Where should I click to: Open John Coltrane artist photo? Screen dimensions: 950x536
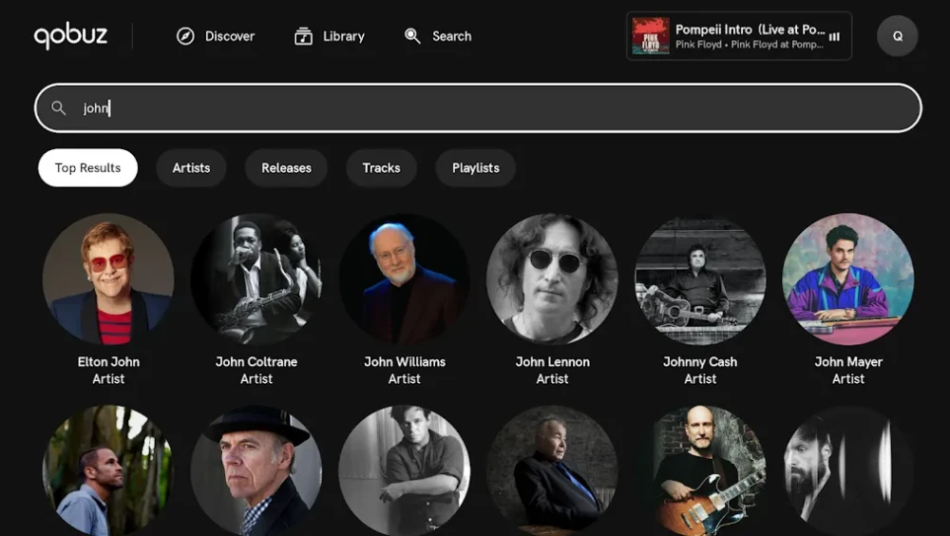click(256, 278)
